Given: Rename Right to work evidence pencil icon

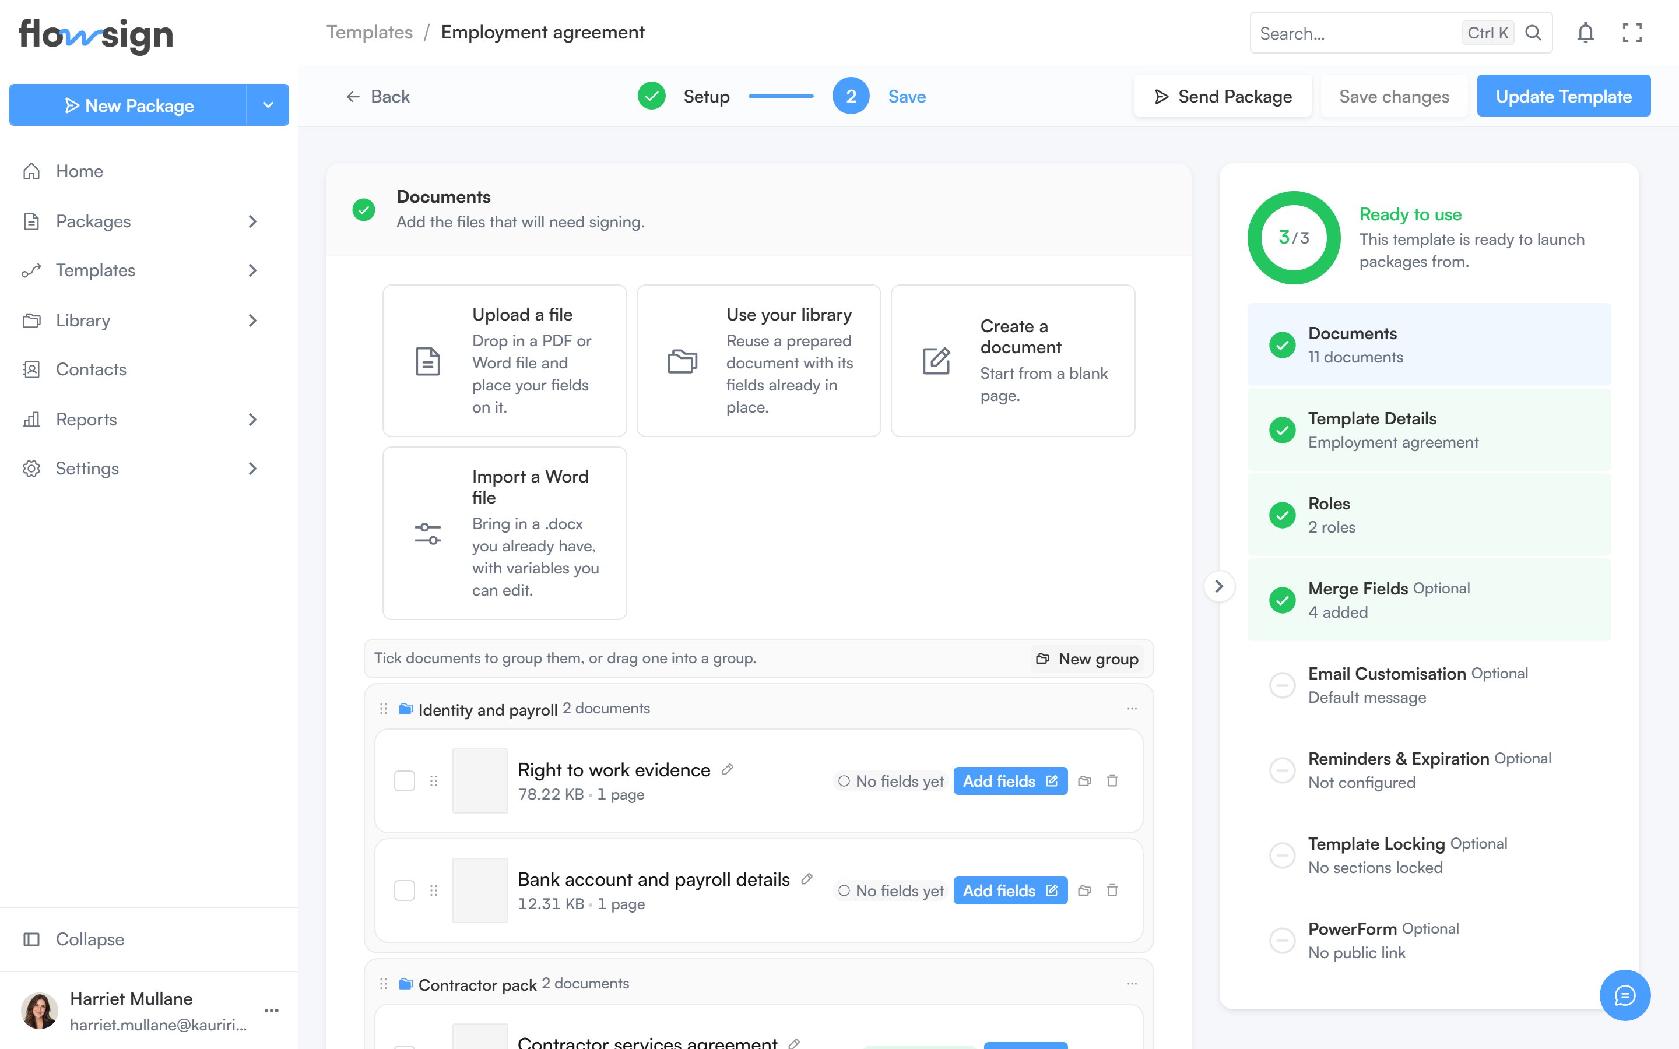Looking at the screenshot, I should coord(728,769).
